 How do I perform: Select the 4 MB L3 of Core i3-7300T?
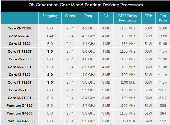[106, 67]
